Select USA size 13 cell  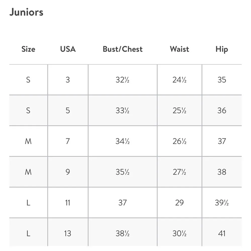coord(68,233)
